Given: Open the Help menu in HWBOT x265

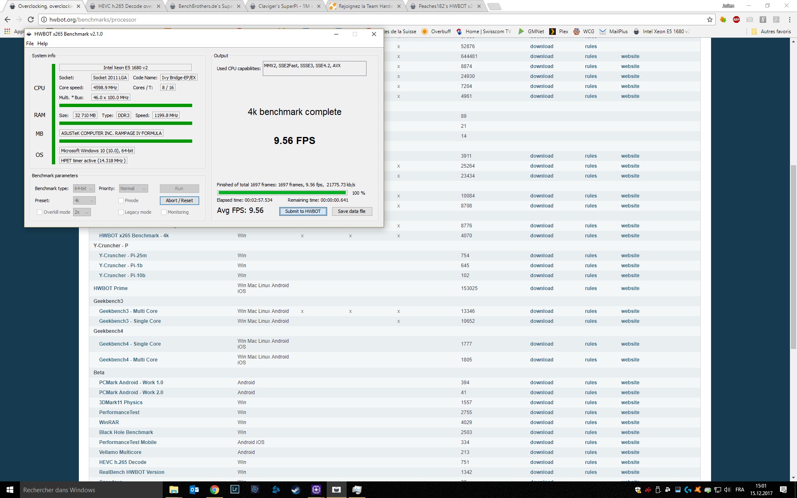Looking at the screenshot, I should [x=42, y=44].
